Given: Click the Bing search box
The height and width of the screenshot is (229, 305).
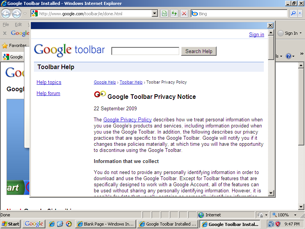Looking at the screenshot, I should 239,14.
